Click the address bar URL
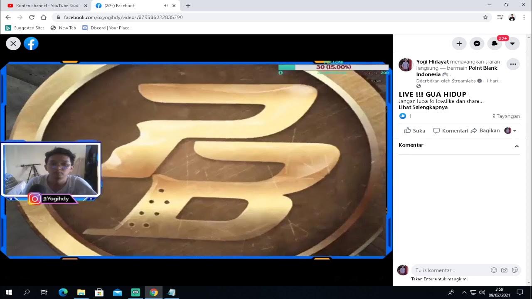532x299 pixels. pos(123,17)
